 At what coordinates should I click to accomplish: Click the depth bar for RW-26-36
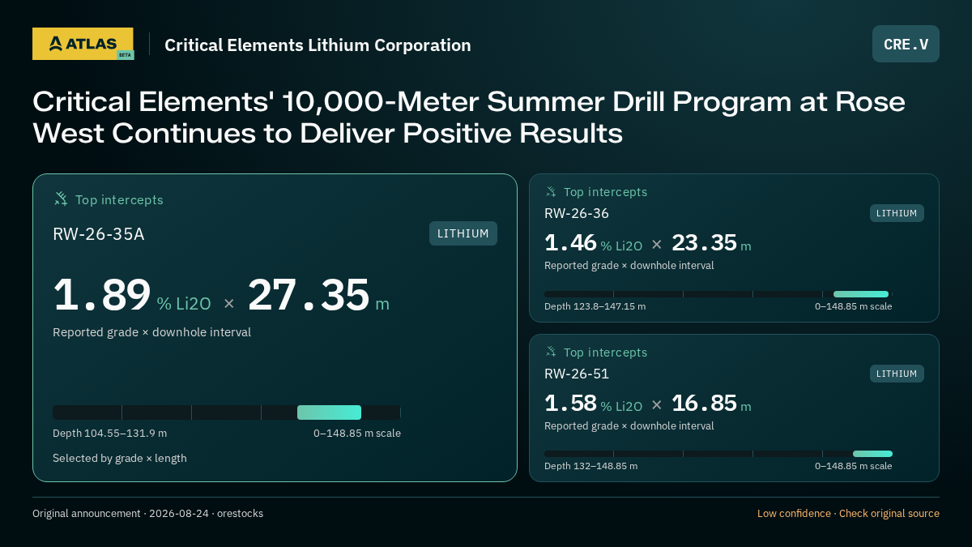pyautogui.click(x=718, y=294)
